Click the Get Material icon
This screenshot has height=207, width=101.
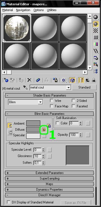pos(6,80)
